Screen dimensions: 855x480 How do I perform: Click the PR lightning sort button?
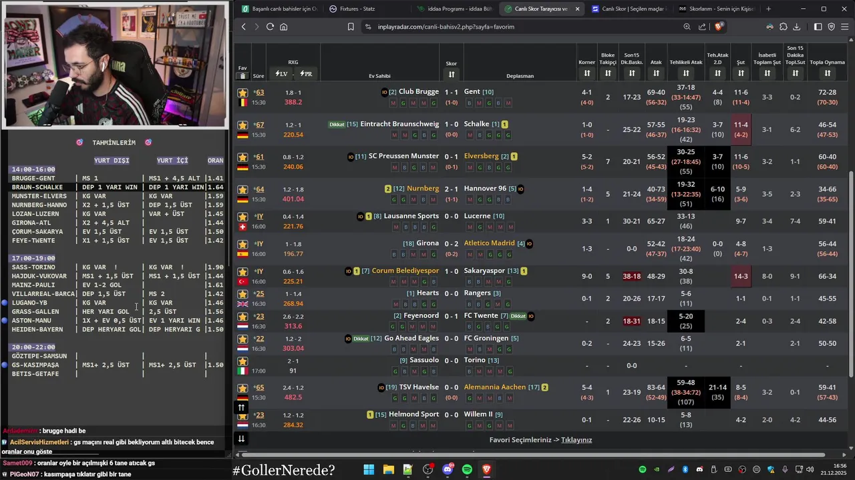(x=306, y=73)
